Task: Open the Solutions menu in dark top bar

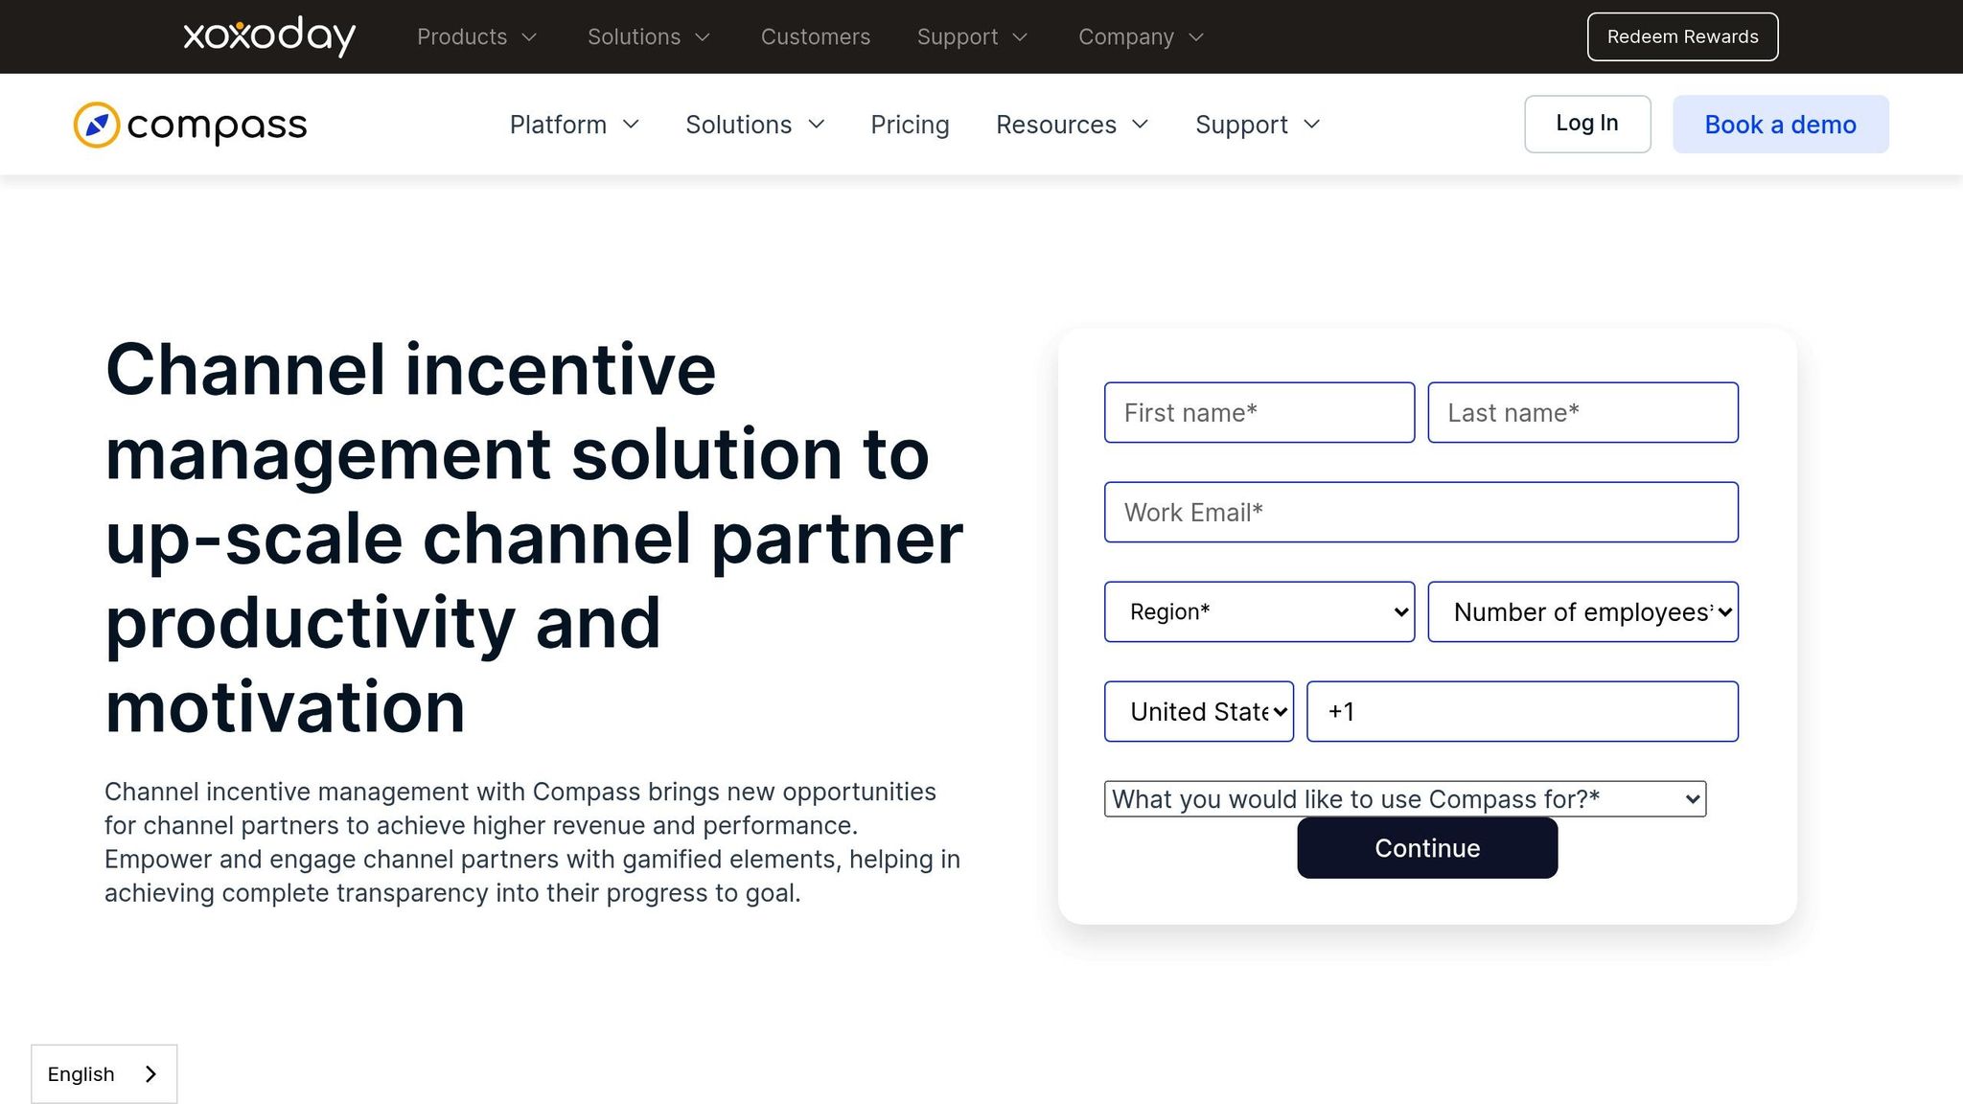Action: (x=649, y=36)
